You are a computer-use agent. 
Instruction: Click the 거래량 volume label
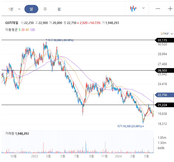[x=10, y=133]
